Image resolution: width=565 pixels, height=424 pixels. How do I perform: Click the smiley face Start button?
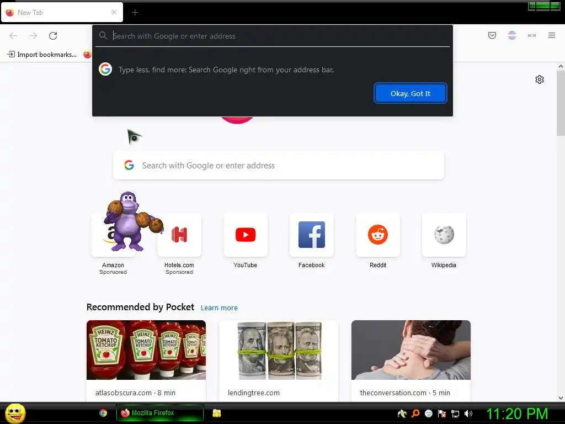pos(15,413)
